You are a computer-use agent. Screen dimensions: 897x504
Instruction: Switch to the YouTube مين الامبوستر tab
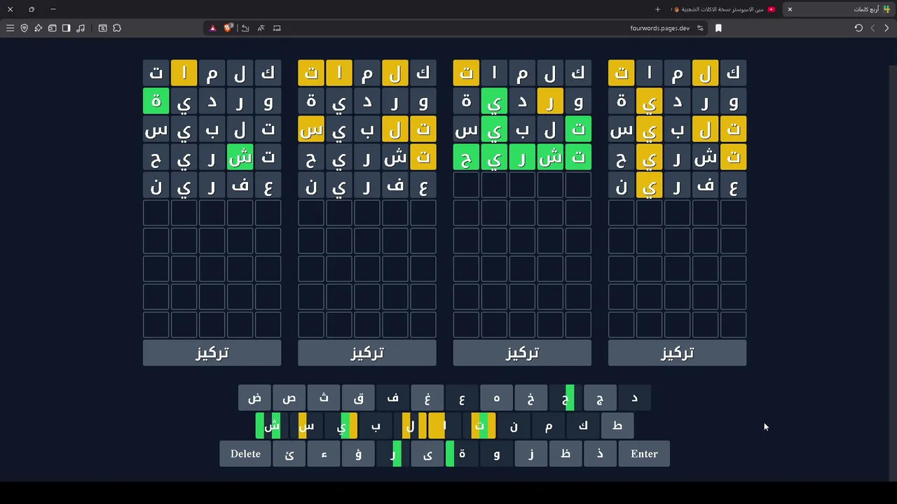[x=723, y=9]
